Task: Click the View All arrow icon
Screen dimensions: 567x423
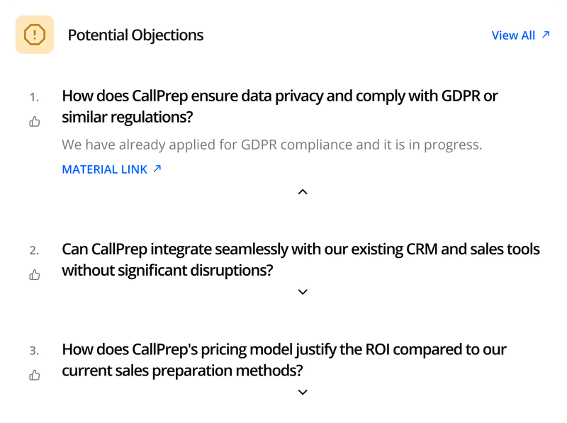Action: [545, 35]
